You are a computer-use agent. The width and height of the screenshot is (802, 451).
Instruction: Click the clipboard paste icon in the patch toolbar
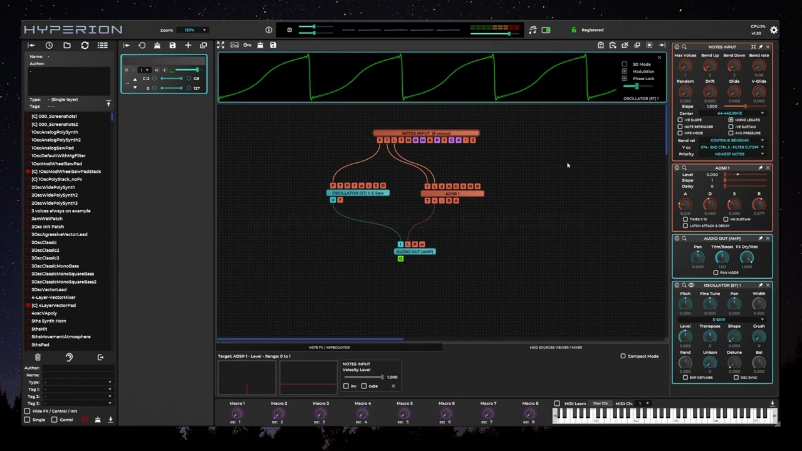[600, 45]
